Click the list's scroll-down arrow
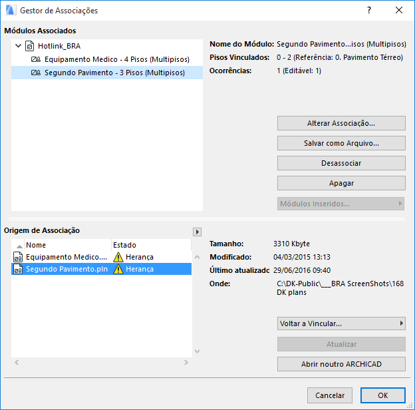Viewport: 415px width, 410px height. pyautogui.click(x=197, y=351)
